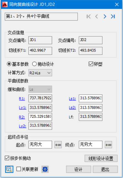Go to next curve arrow
Image resolution: width=123 pixels, height=178 pixels.
tap(105, 16)
